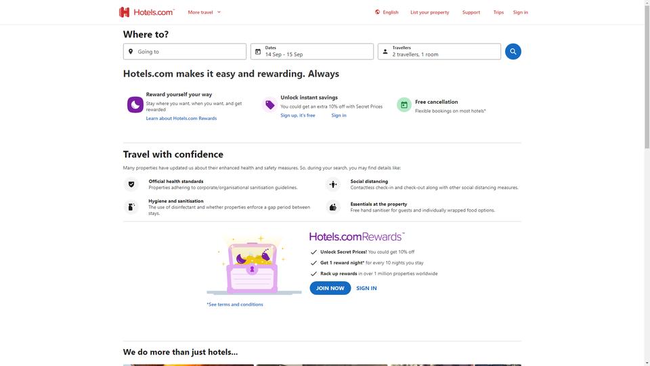The height and width of the screenshot is (366, 650).
Task: Click Sign in under Unlock instant savings
Action: [339, 115]
